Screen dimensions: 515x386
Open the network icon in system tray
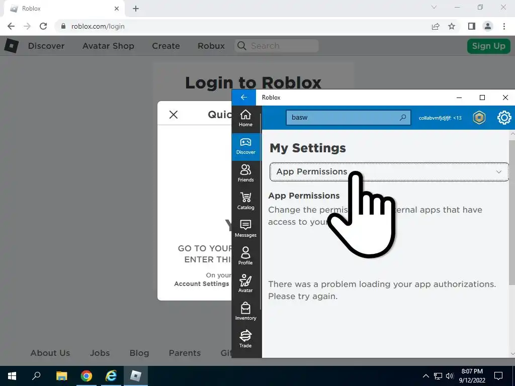click(438, 376)
